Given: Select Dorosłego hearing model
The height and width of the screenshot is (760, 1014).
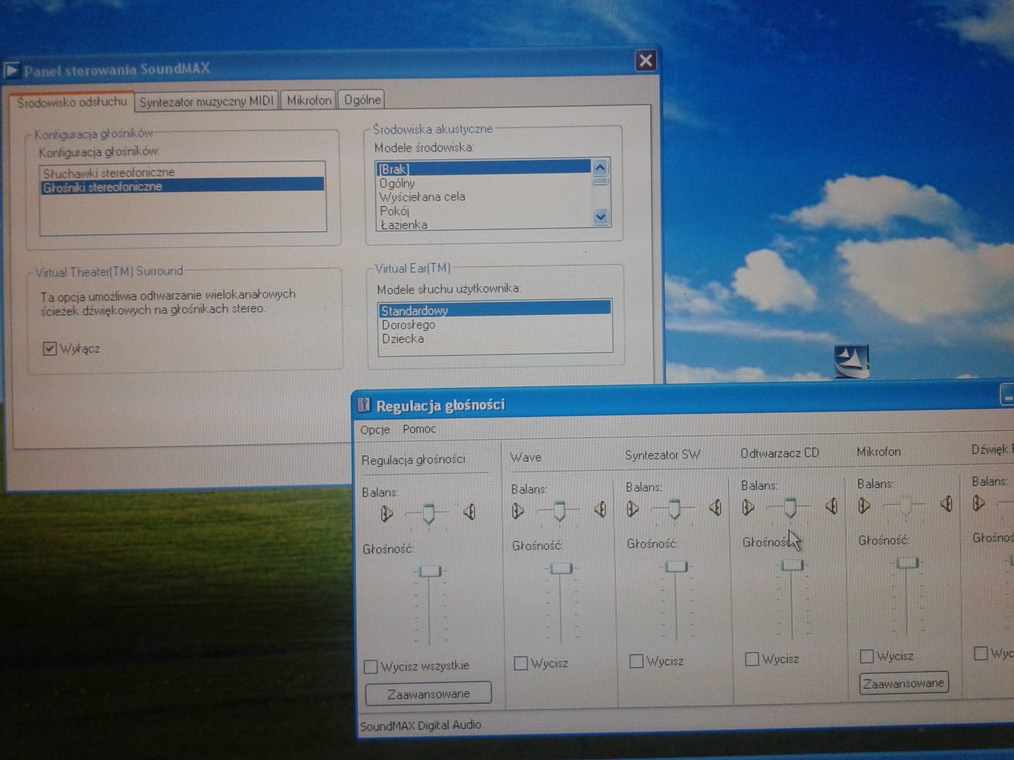Looking at the screenshot, I should [495, 324].
